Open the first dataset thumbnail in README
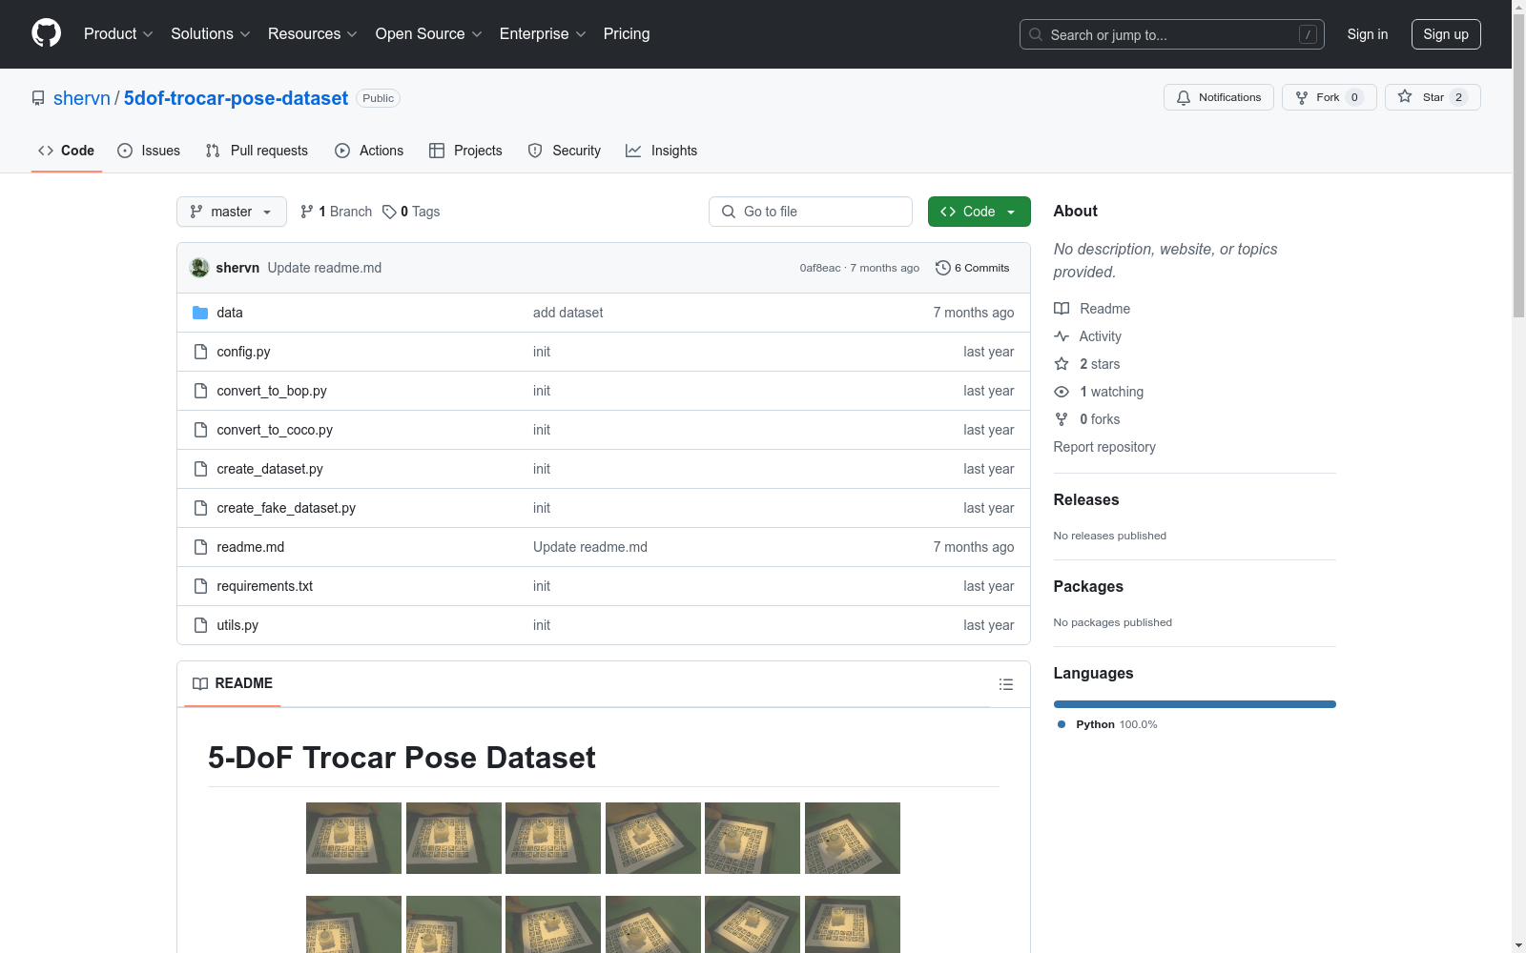The height and width of the screenshot is (953, 1526). [x=354, y=839]
